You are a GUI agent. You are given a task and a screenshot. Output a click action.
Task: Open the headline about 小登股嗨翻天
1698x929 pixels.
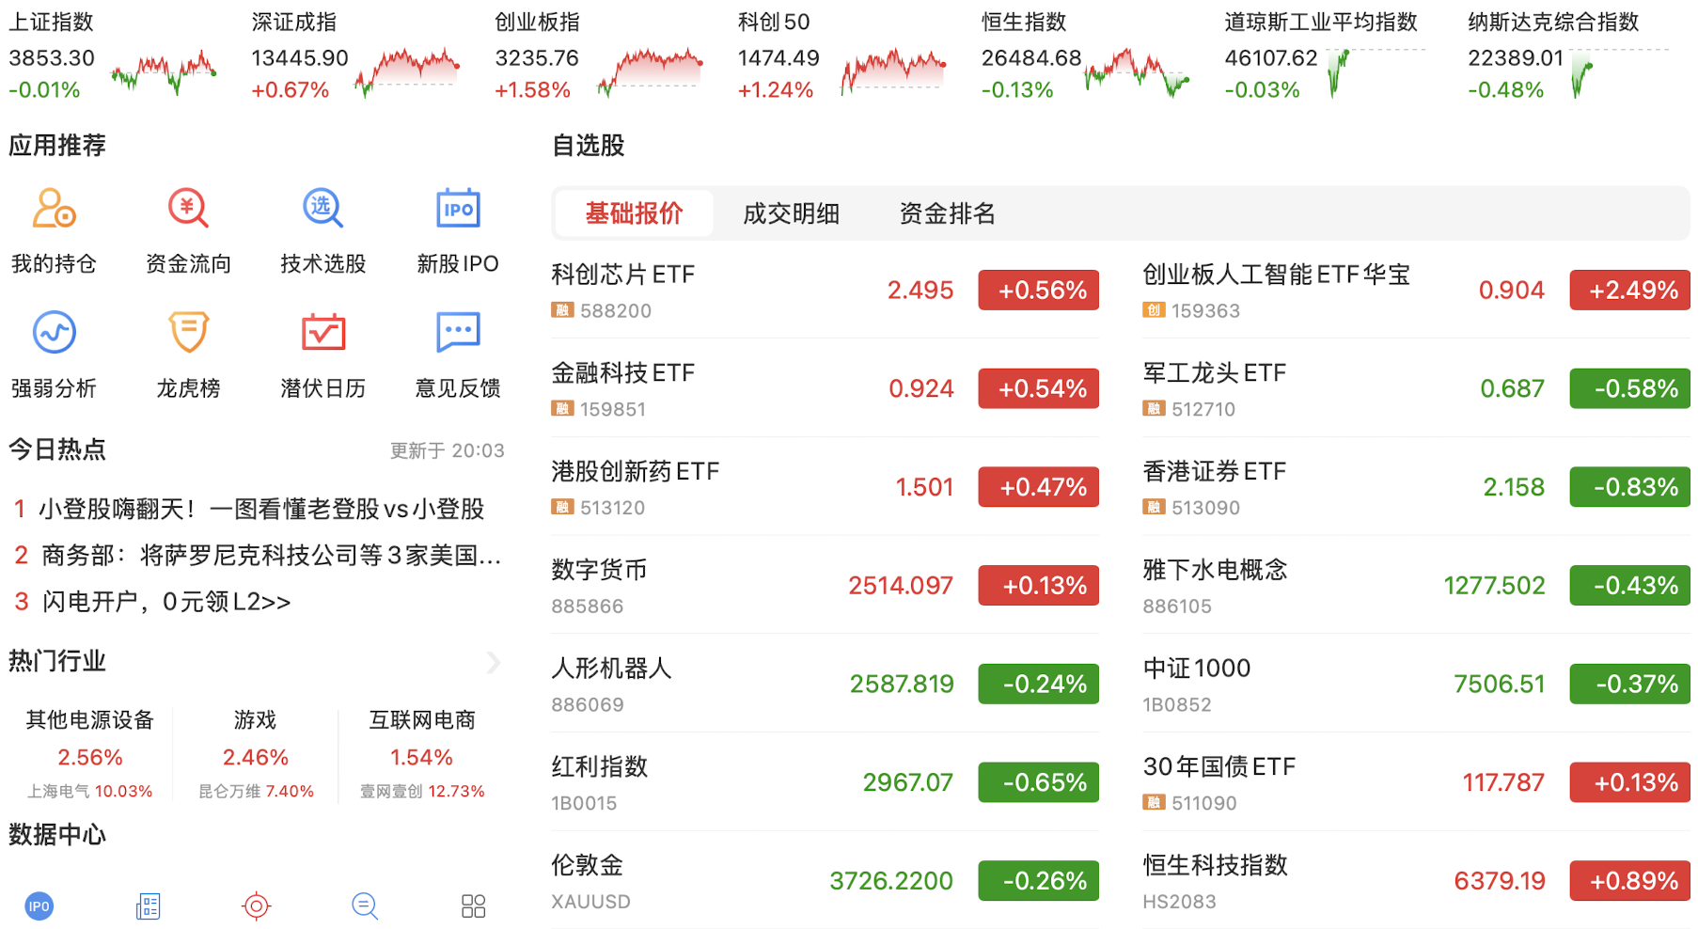click(x=260, y=509)
